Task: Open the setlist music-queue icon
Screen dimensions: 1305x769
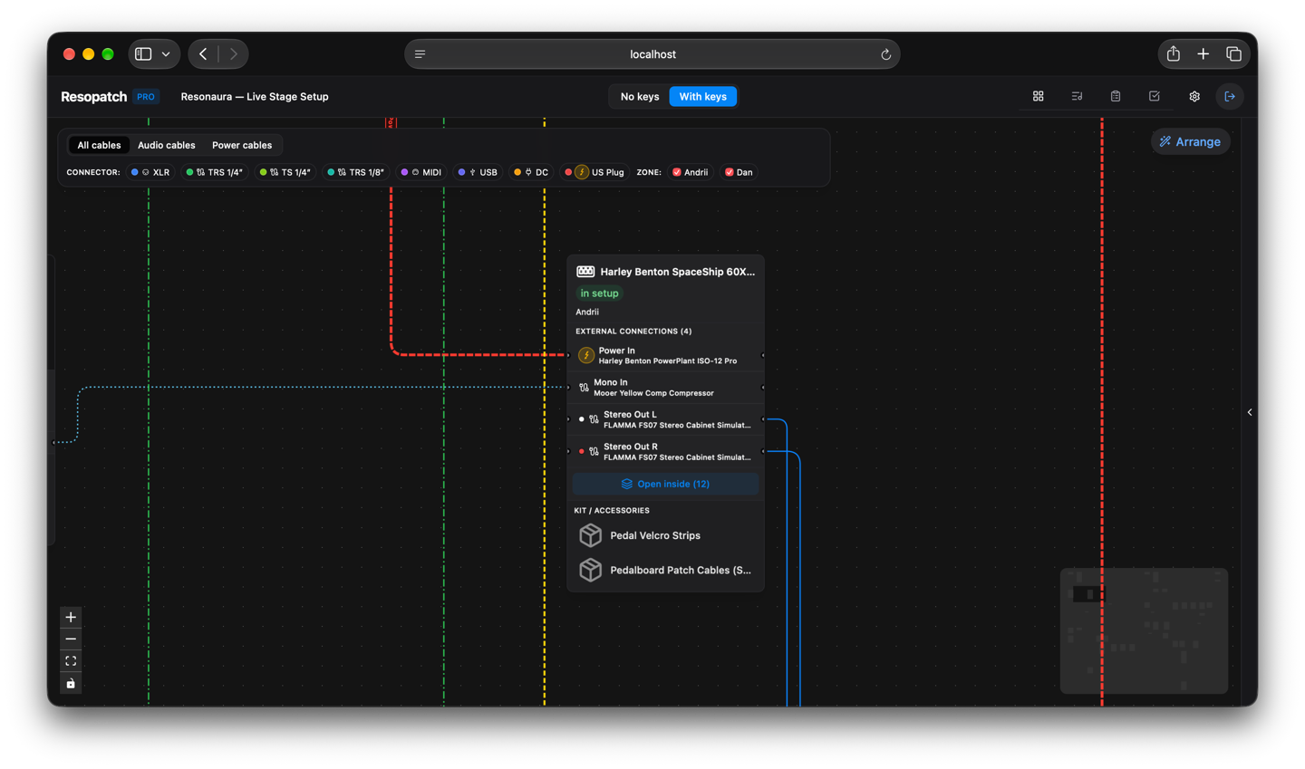Action: pyautogui.click(x=1077, y=96)
